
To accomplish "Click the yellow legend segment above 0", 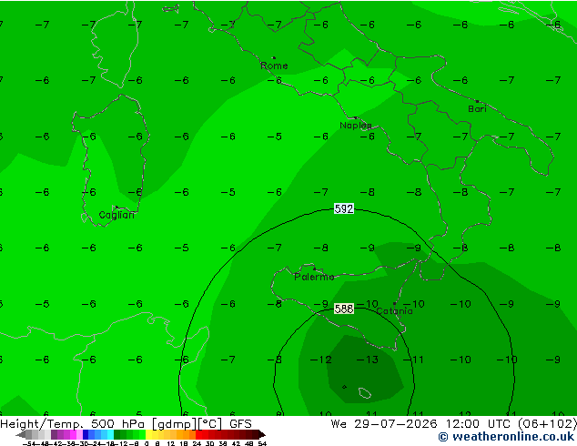I will click(x=148, y=434).
